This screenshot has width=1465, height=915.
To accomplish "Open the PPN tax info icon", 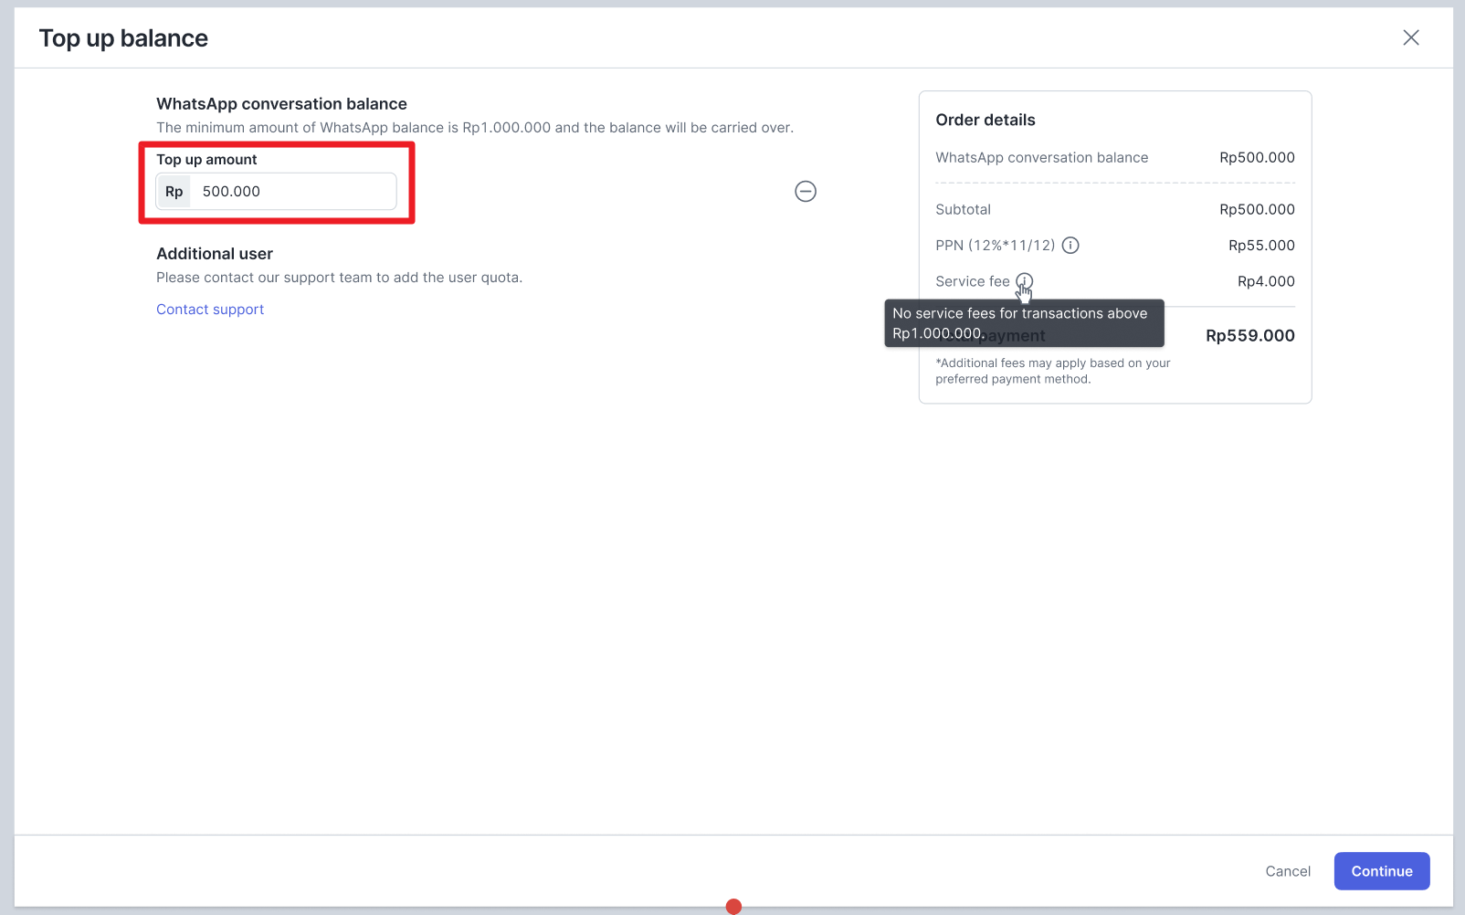I will [1070, 245].
